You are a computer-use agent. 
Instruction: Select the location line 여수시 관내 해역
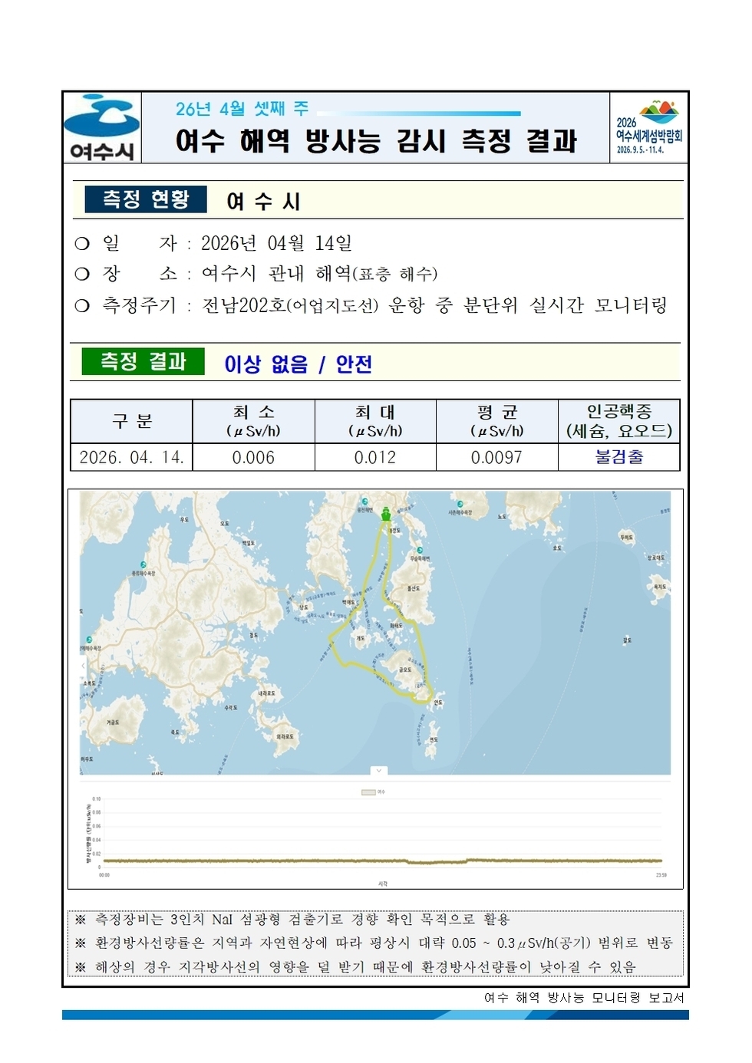pyautogui.click(x=320, y=274)
